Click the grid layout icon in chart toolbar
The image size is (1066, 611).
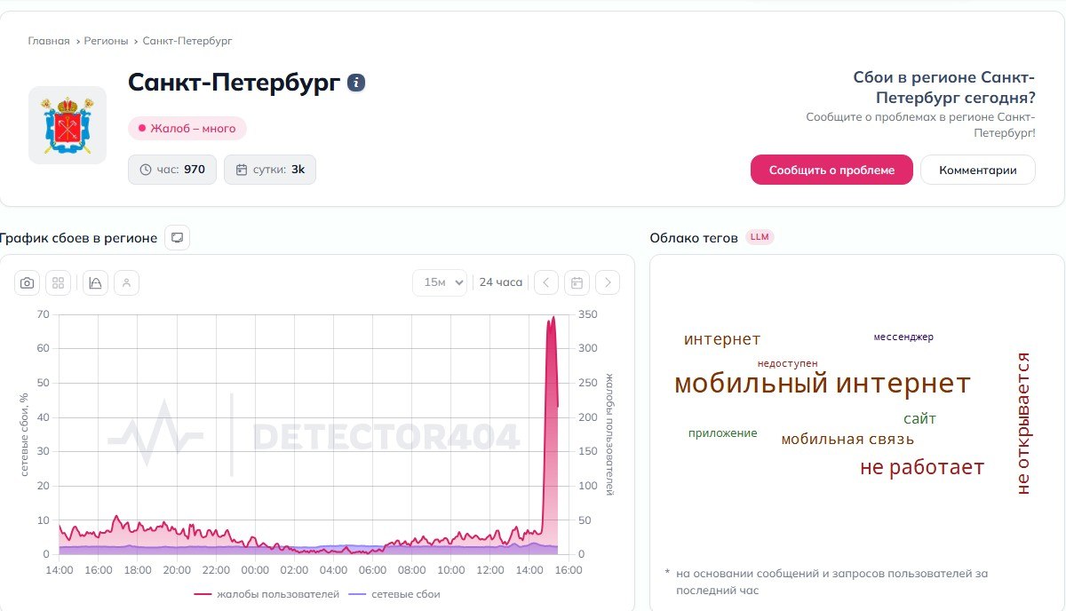click(59, 282)
